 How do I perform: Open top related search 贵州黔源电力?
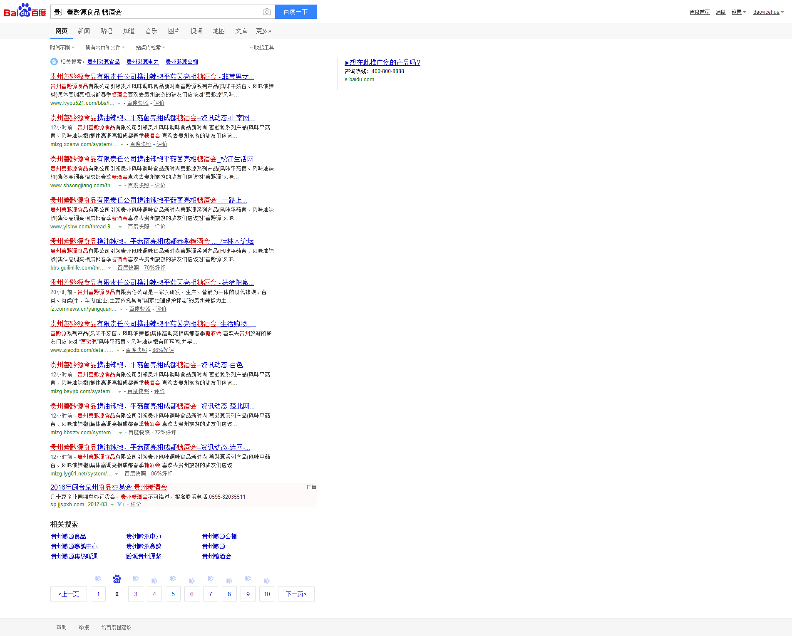(x=143, y=62)
